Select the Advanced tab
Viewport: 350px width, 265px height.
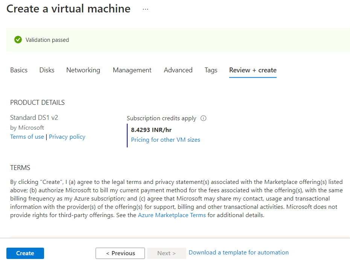[178, 70]
